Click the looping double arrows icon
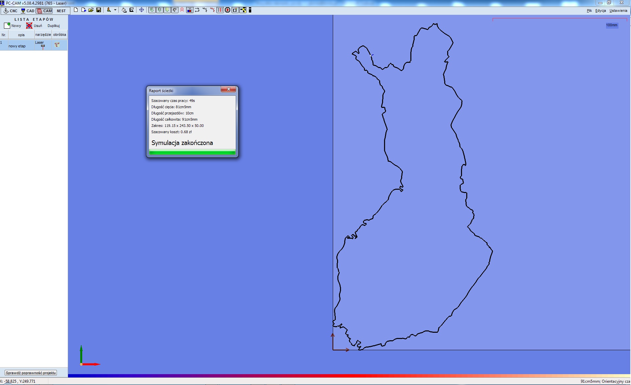The height and width of the screenshot is (385, 631). [x=197, y=10]
